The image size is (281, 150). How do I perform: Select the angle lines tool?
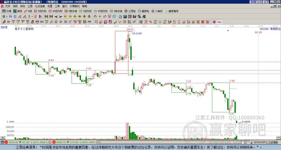115,22
